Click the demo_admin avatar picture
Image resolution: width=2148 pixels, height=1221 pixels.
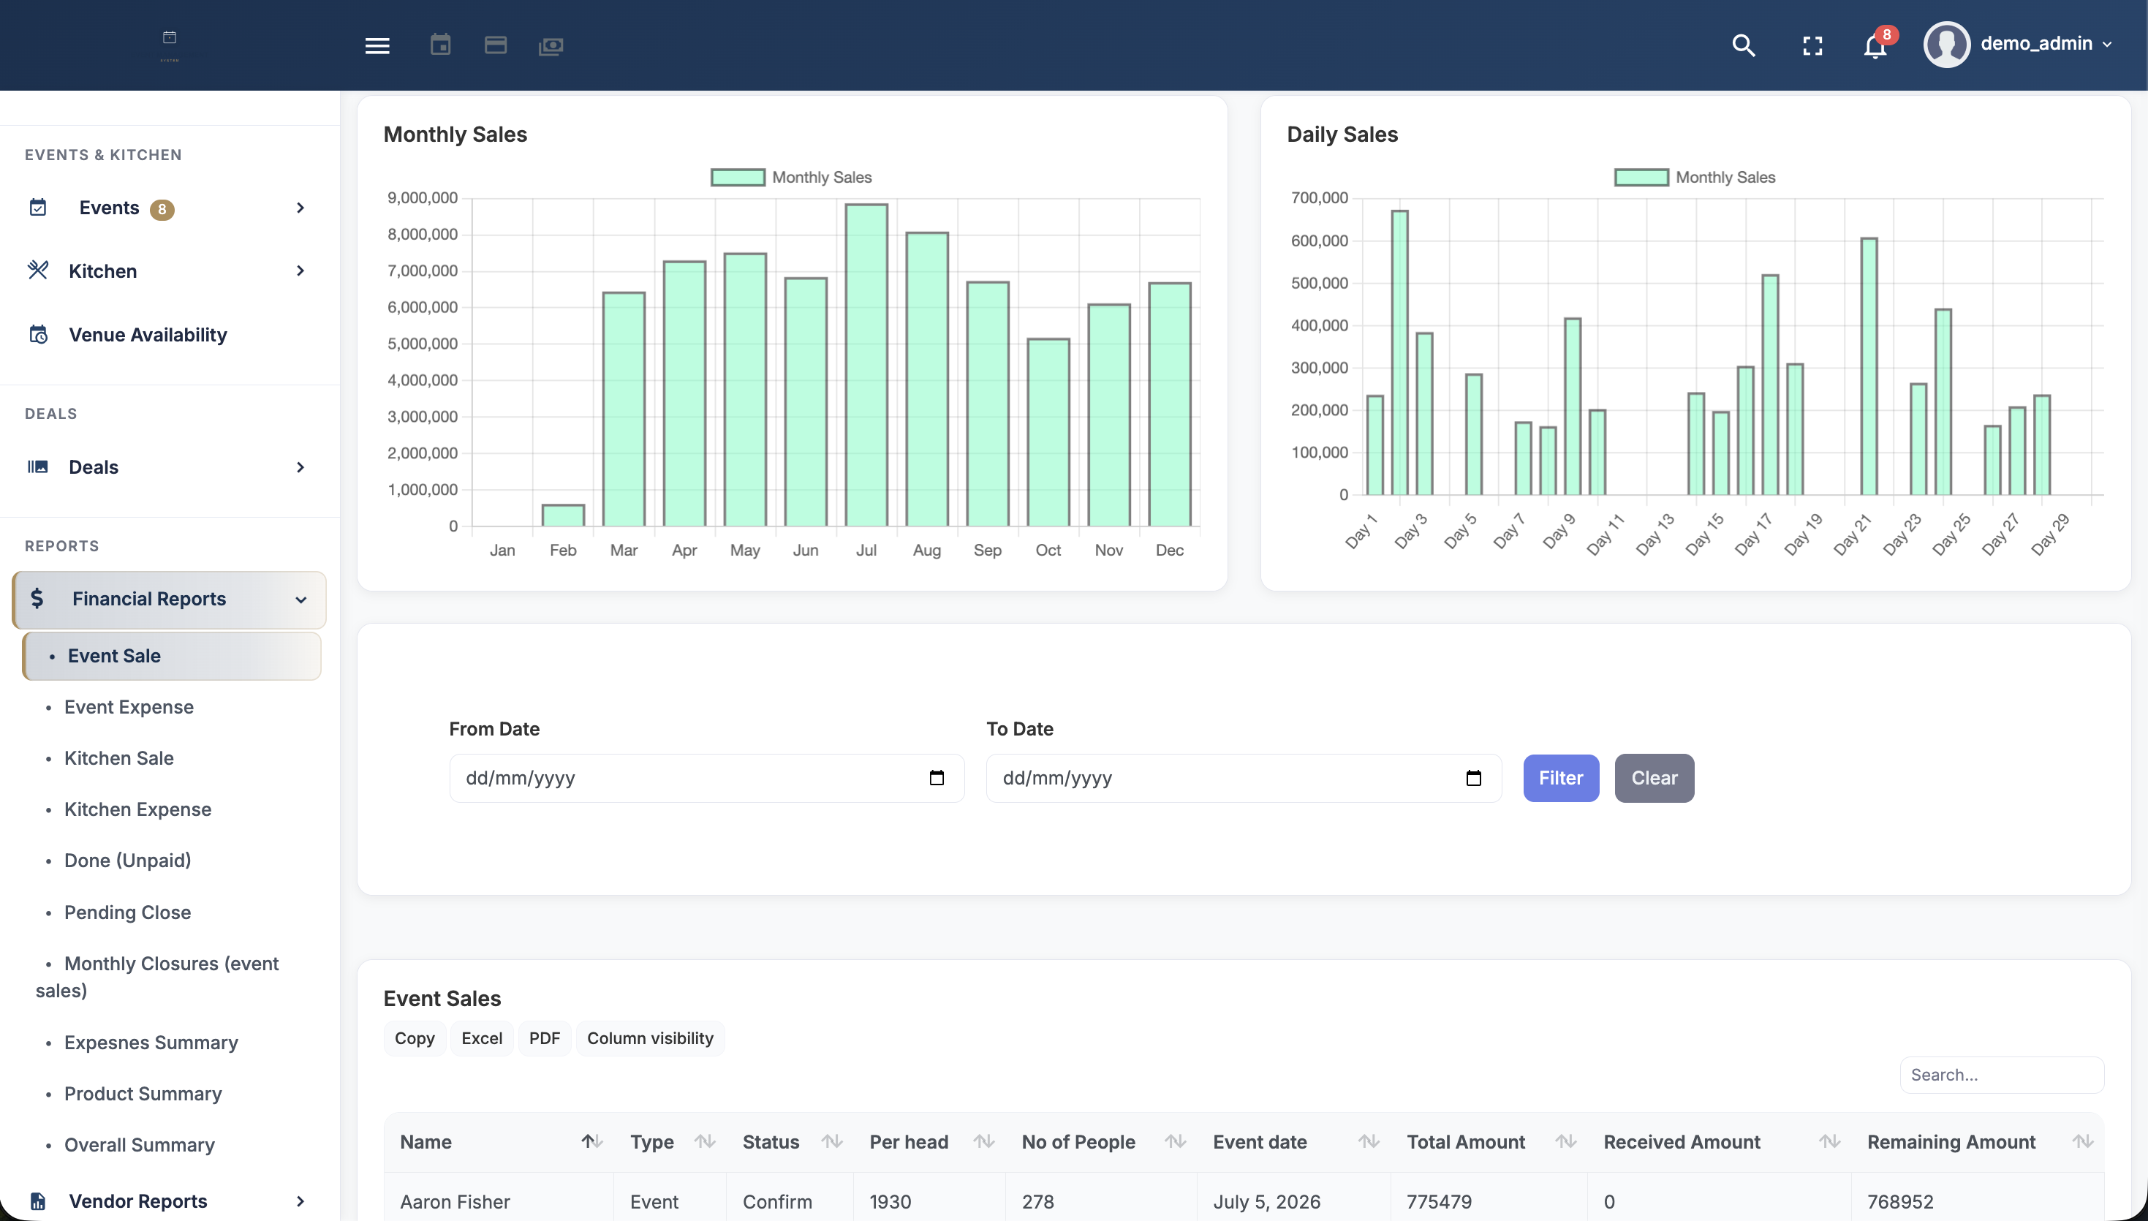point(1946,45)
